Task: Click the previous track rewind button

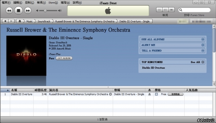Action: [x=9, y=11]
